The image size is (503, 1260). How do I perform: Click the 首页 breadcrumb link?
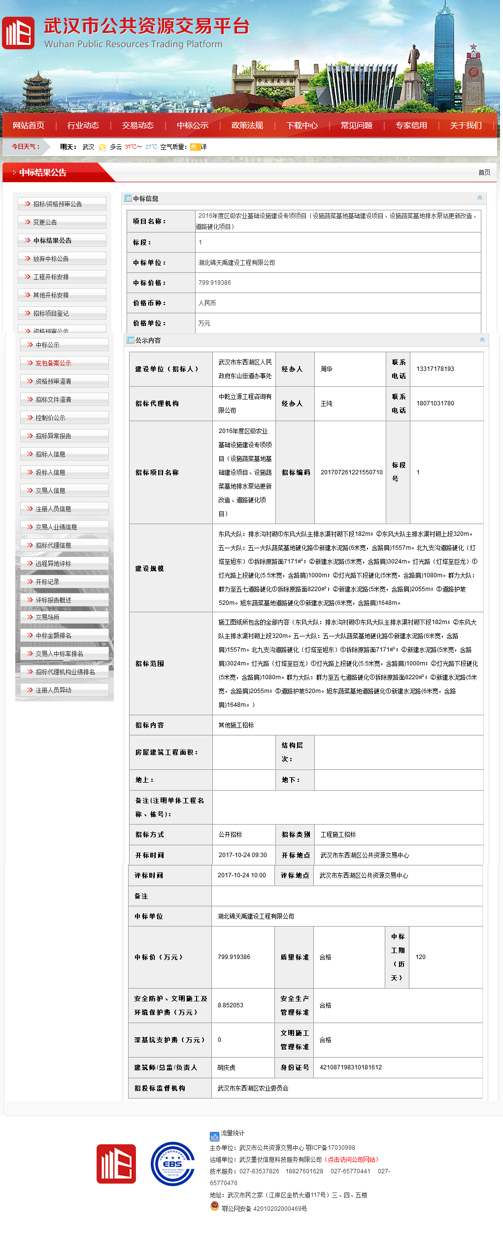tap(484, 172)
